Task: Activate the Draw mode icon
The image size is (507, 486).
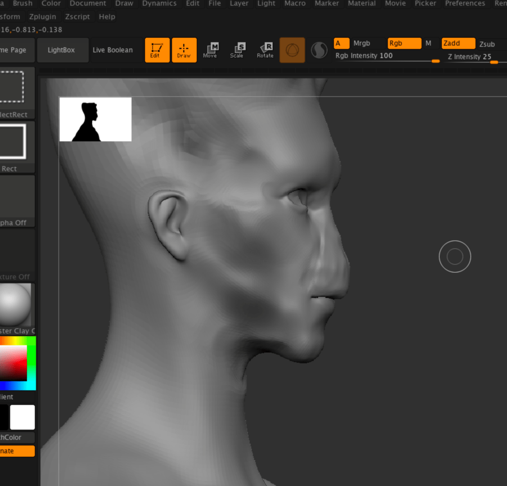Action: (184, 50)
